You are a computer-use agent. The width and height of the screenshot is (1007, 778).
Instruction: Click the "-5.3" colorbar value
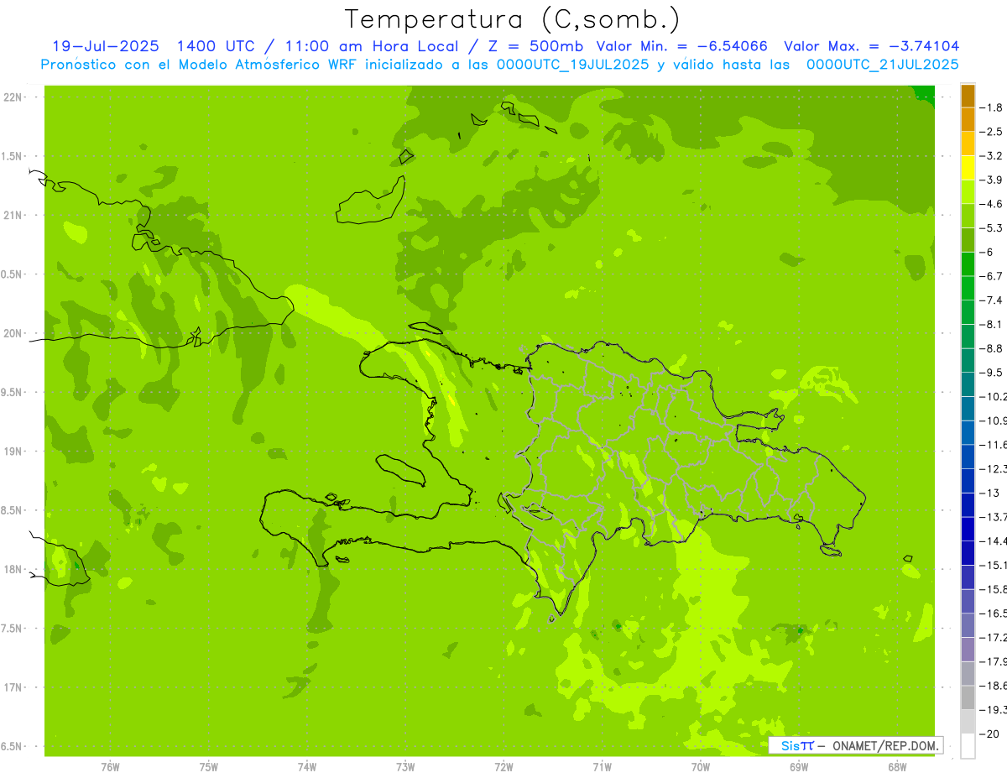[991, 227]
